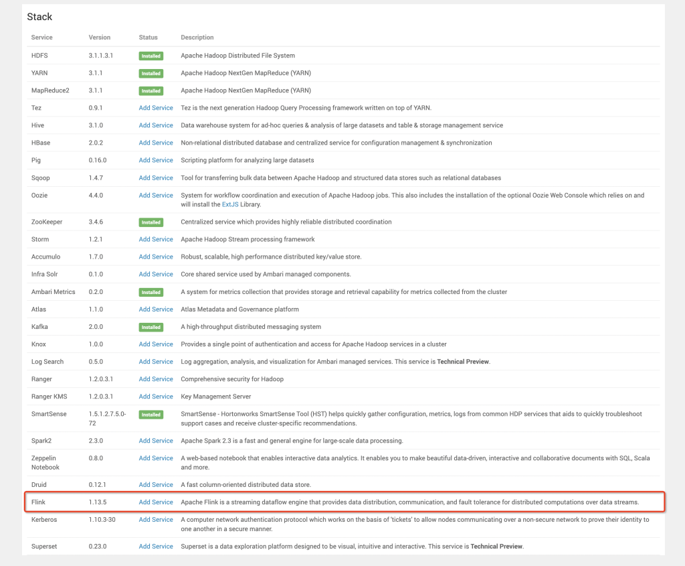The height and width of the screenshot is (566, 685).
Task: Add the Tez service
Action: 156,108
